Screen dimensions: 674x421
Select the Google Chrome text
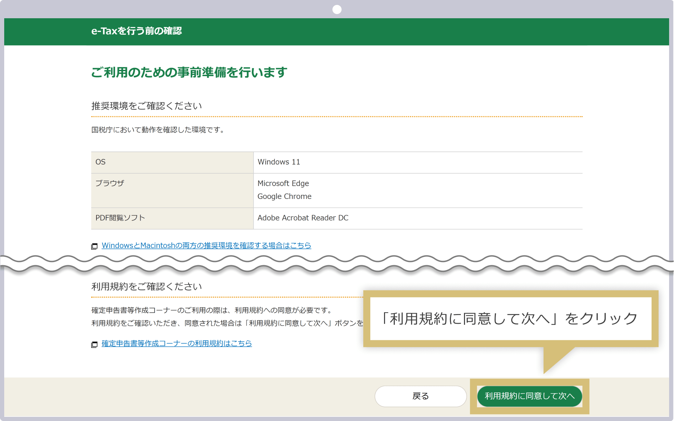click(284, 196)
